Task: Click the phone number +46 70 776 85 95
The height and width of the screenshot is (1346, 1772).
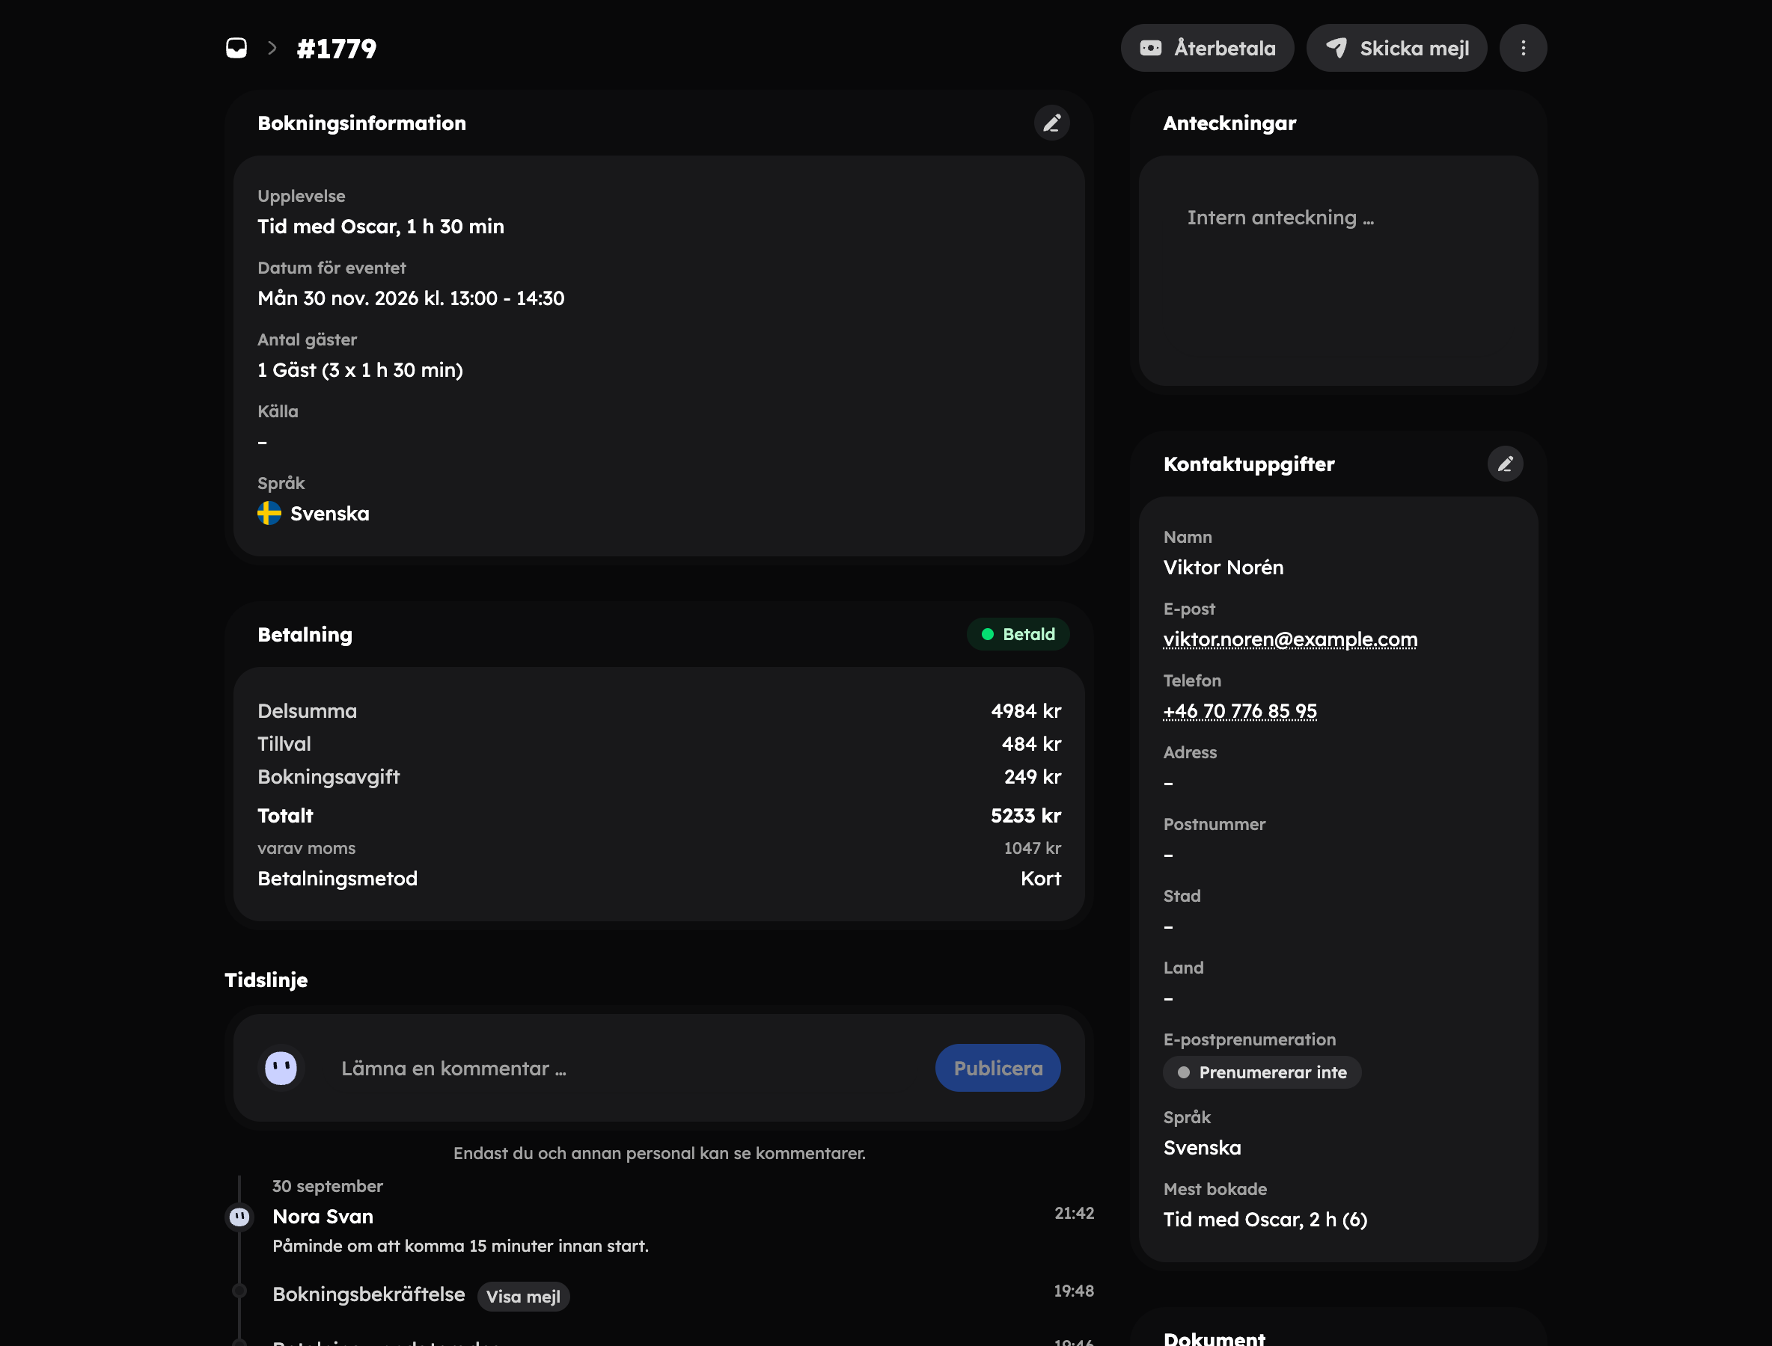Action: pyautogui.click(x=1240, y=710)
